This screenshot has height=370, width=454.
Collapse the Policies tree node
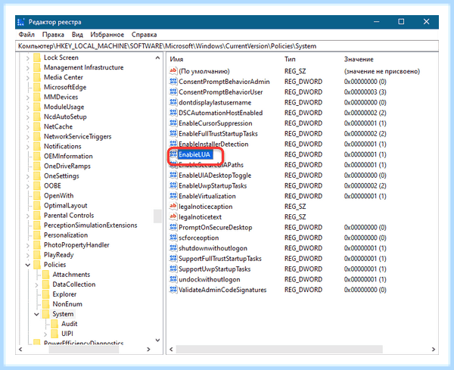(x=28, y=265)
